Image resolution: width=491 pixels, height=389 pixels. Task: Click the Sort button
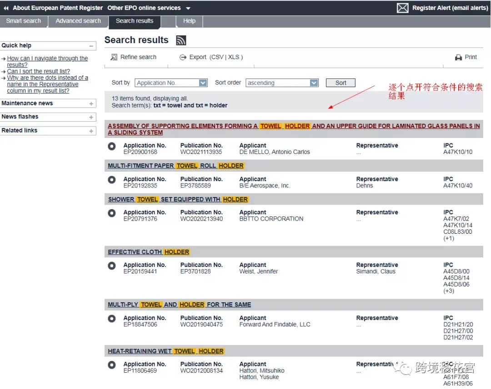click(x=341, y=83)
